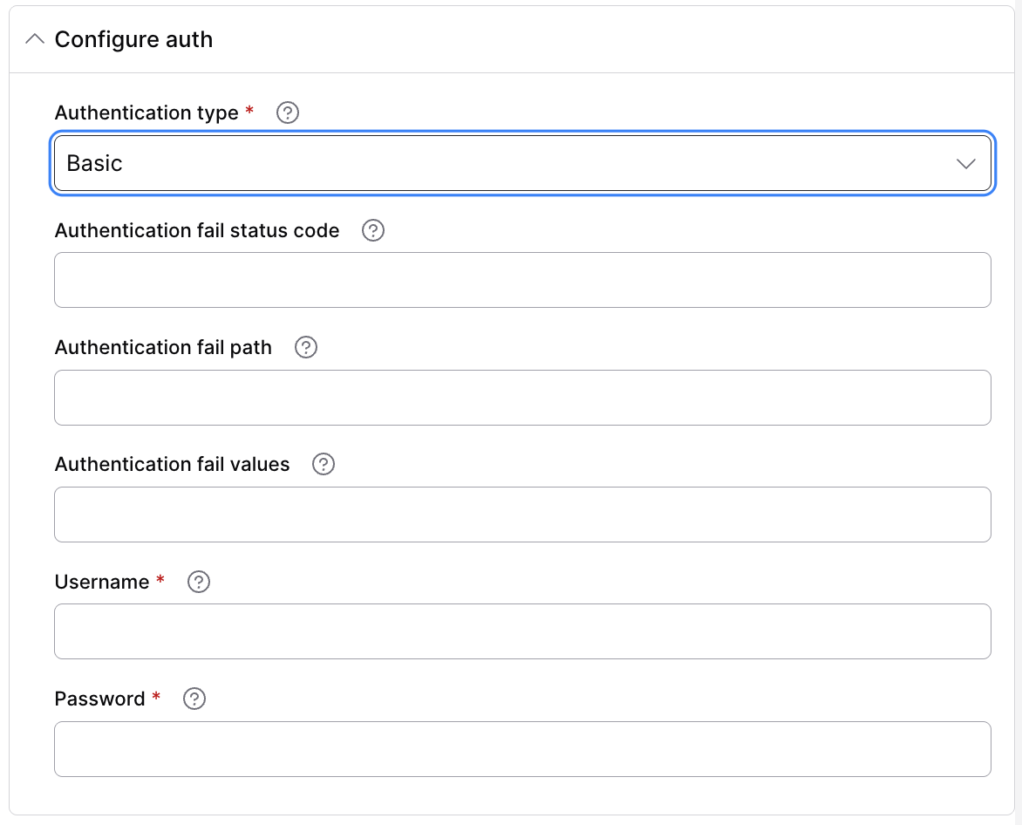Focus the Authentication fail status code field

pyautogui.click(x=522, y=280)
